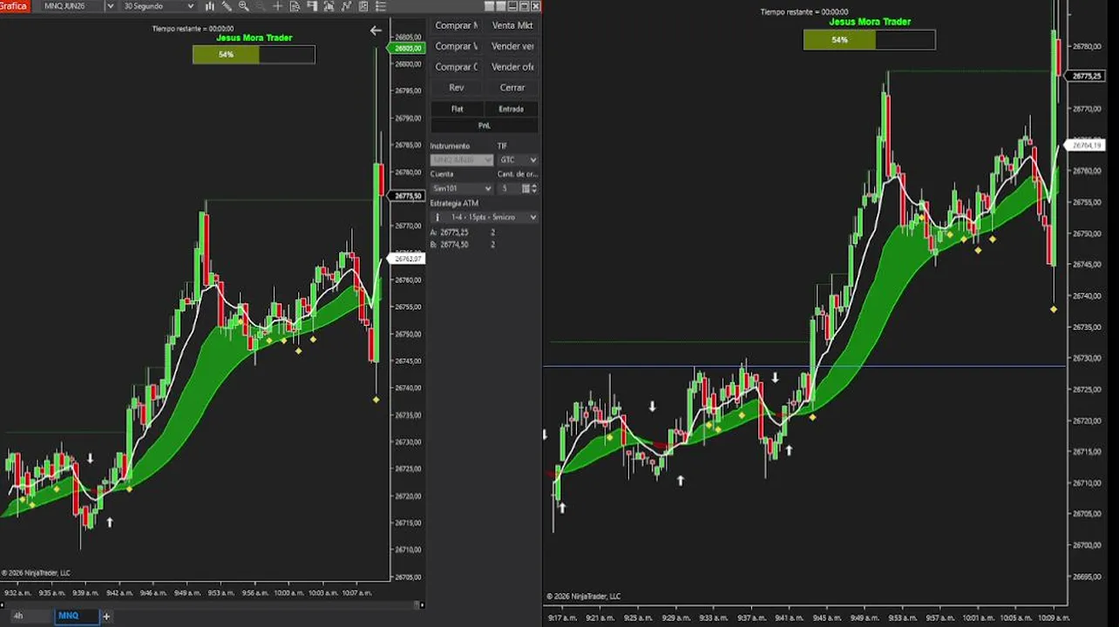Click the order quantity field
This screenshot has height=627, width=1119.
pos(509,188)
